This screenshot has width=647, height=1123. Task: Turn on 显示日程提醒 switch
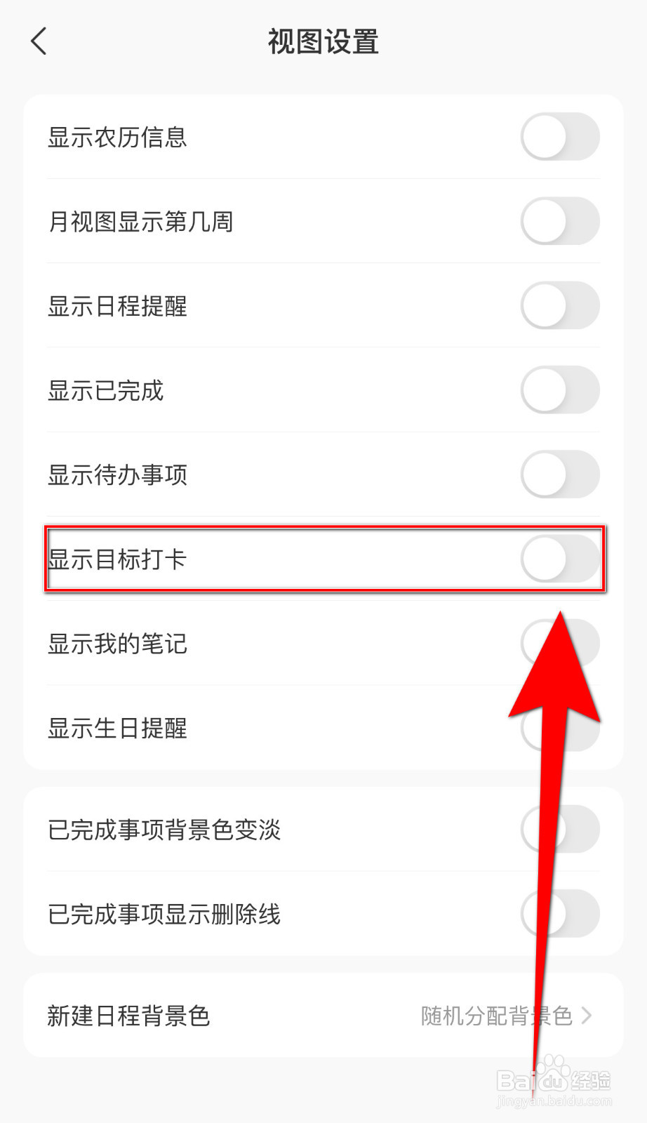click(x=560, y=305)
